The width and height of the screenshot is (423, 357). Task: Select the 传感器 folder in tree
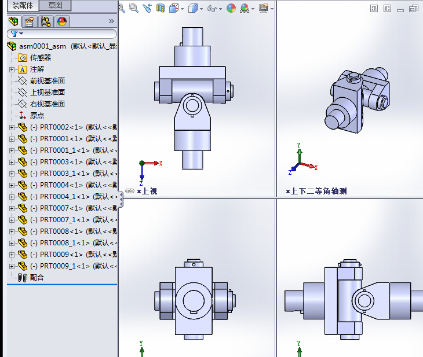(x=41, y=58)
